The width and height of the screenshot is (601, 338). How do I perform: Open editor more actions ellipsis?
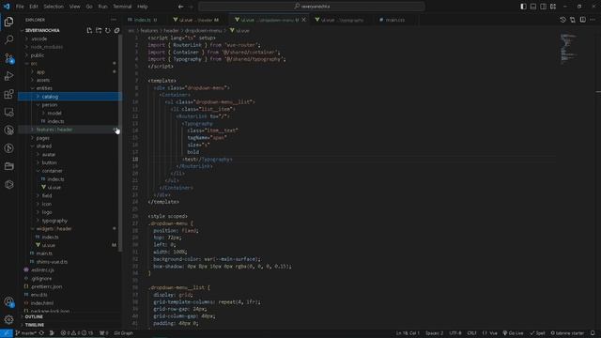click(593, 20)
